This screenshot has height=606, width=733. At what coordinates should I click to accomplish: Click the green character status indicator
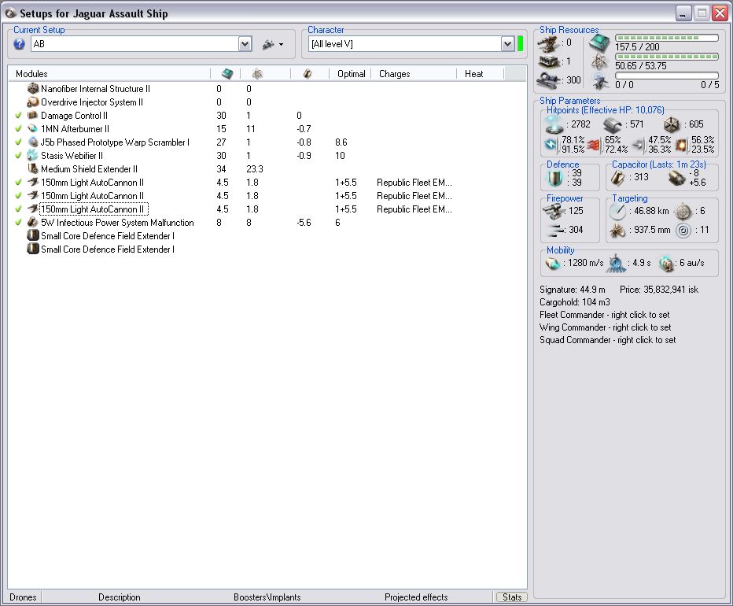click(521, 44)
